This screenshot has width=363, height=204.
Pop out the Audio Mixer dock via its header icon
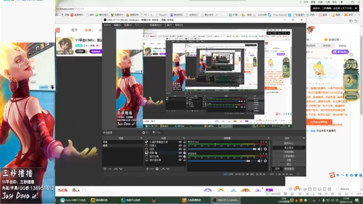tap(269, 138)
